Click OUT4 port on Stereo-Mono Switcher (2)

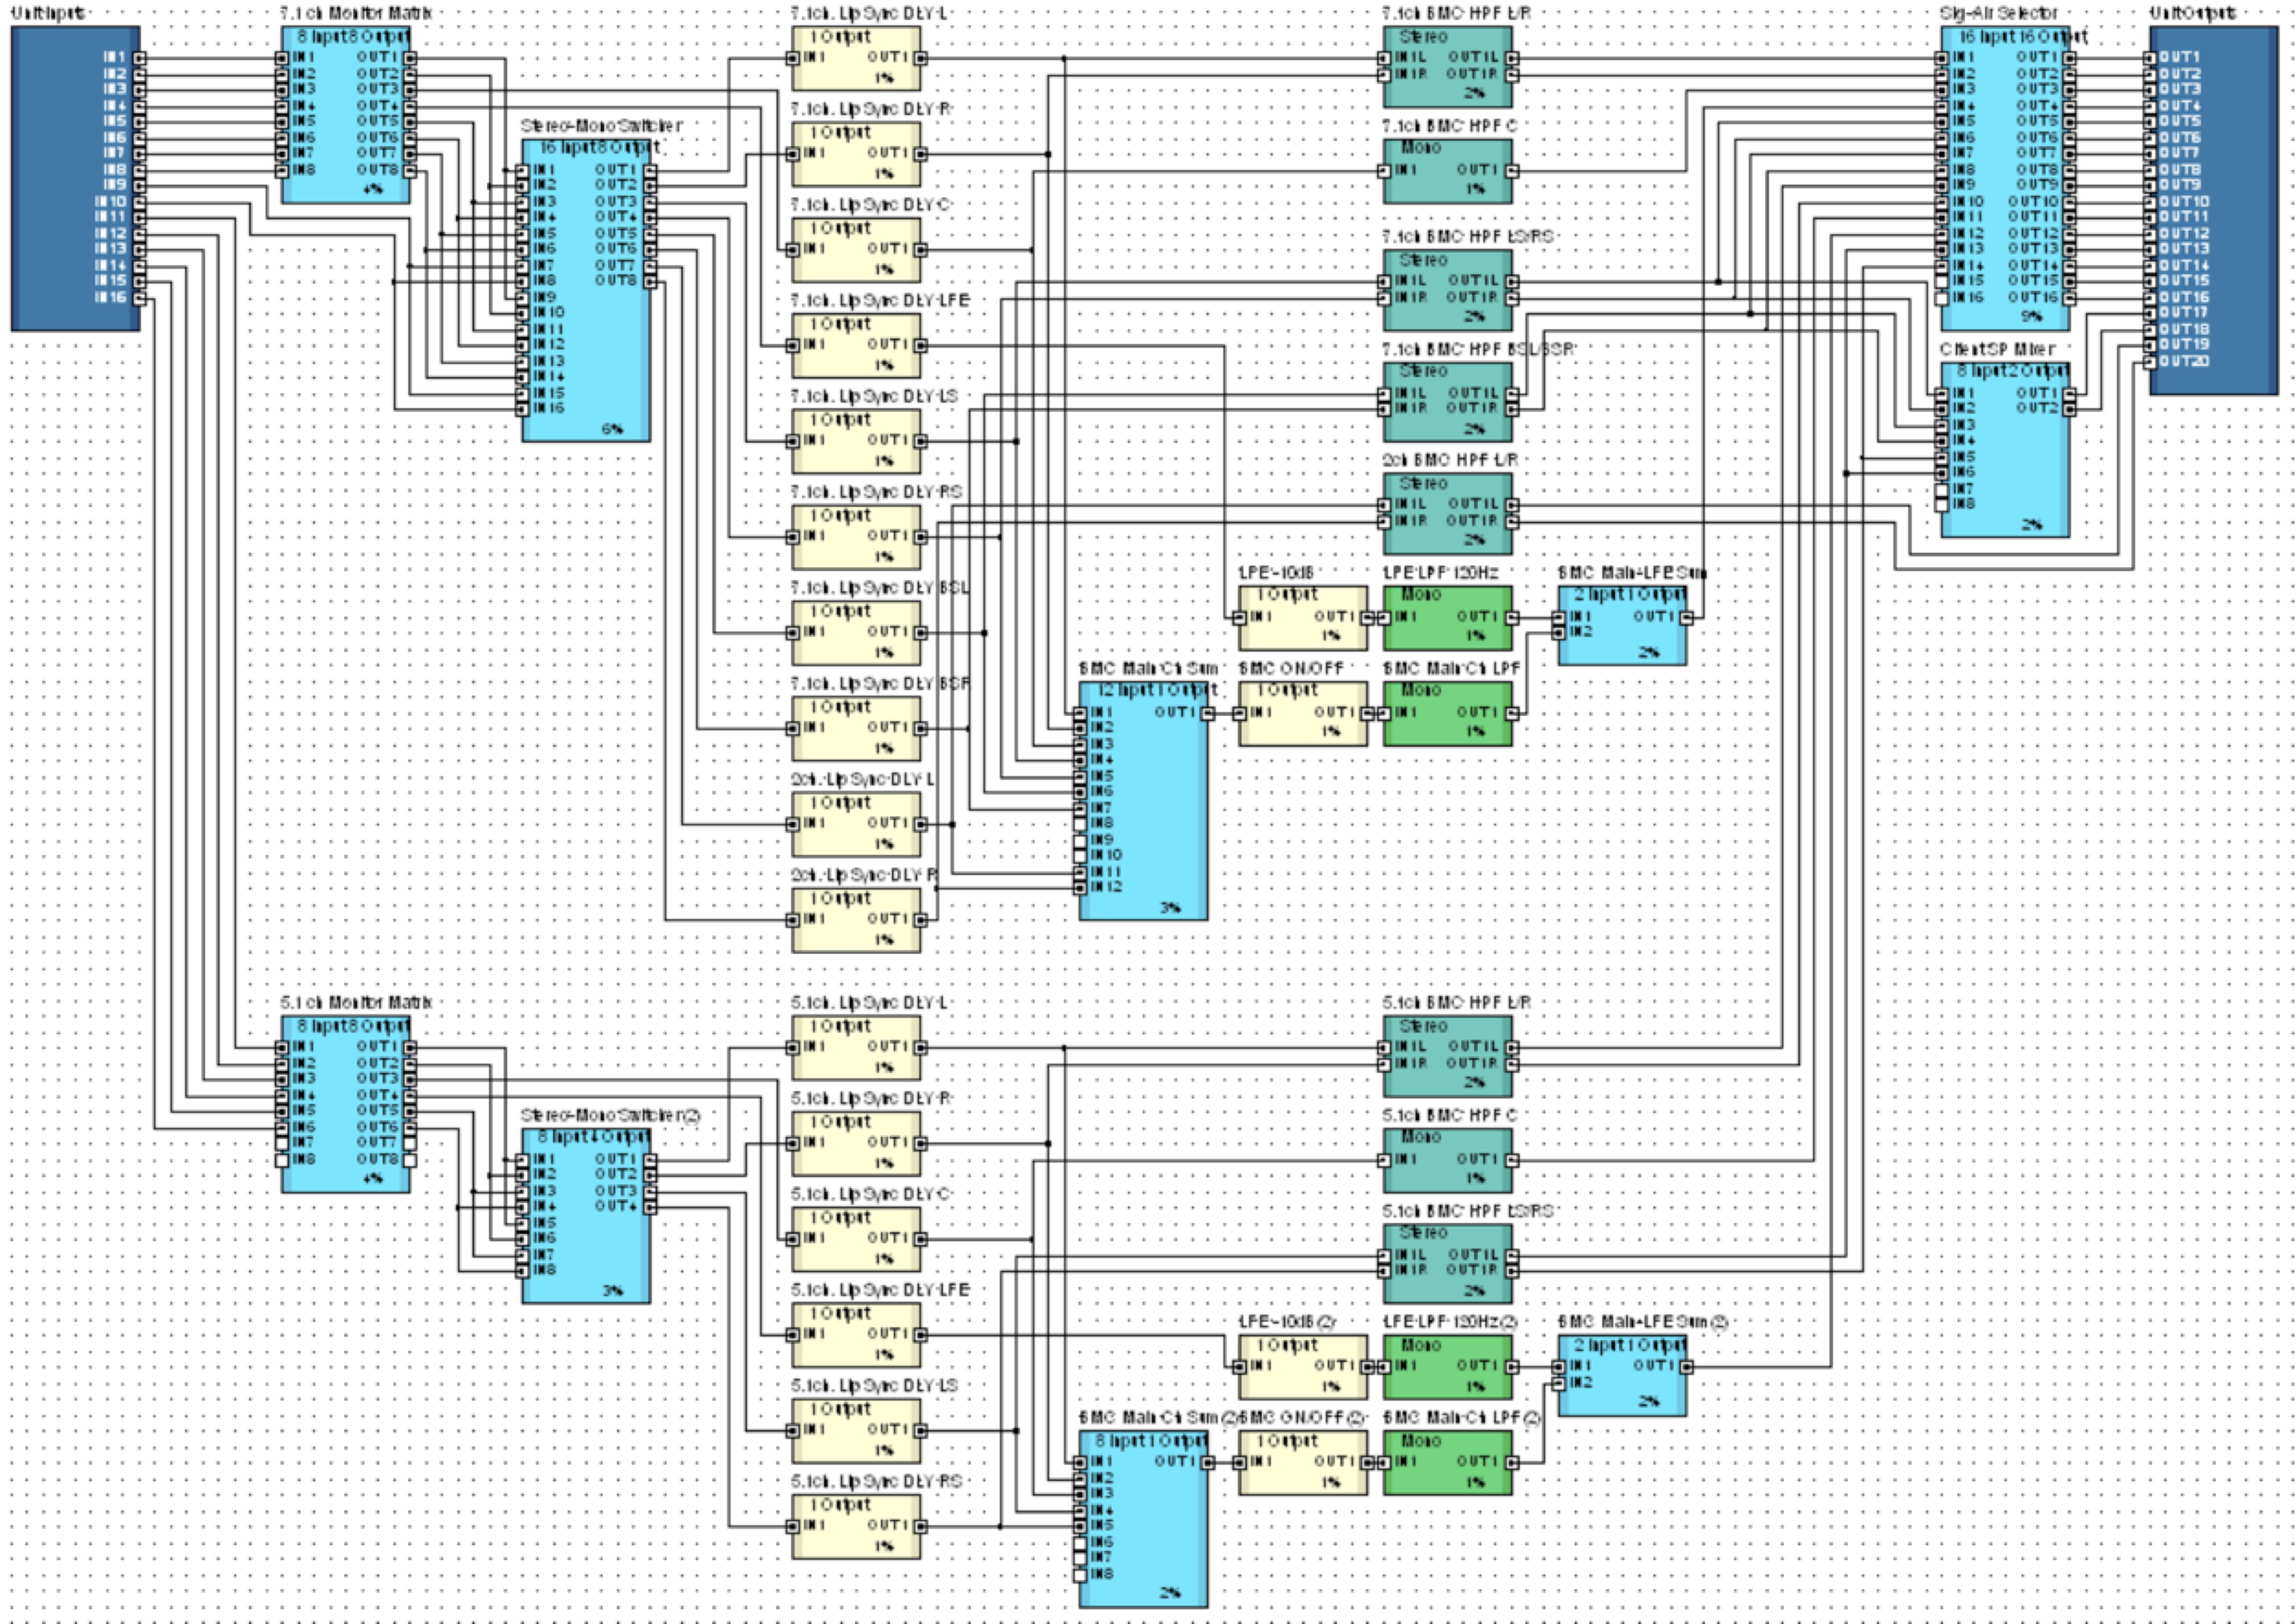point(651,1208)
